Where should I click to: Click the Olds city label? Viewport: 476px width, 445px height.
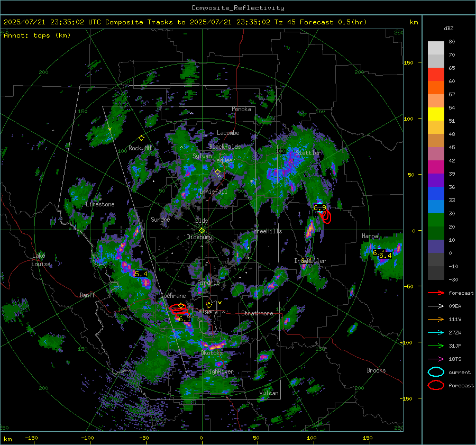point(202,221)
